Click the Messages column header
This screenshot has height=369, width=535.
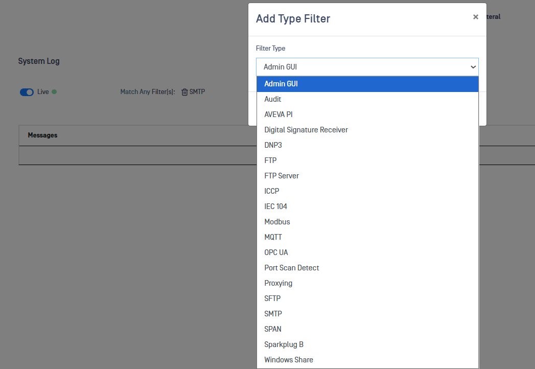[x=42, y=135]
